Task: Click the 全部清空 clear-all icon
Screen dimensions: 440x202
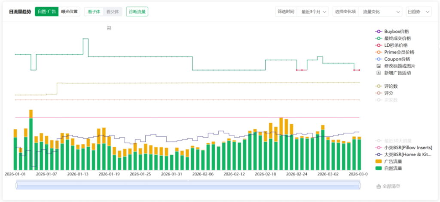Action: tap(379, 187)
